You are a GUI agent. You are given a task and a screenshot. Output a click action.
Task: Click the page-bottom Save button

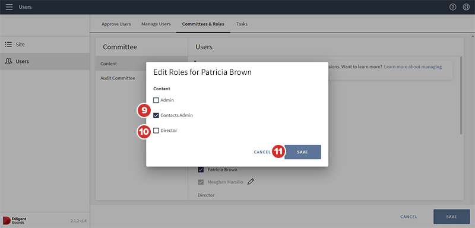(x=451, y=217)
